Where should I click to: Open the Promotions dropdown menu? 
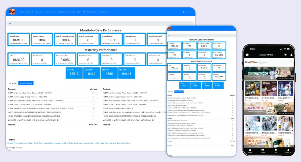point(51,12)
